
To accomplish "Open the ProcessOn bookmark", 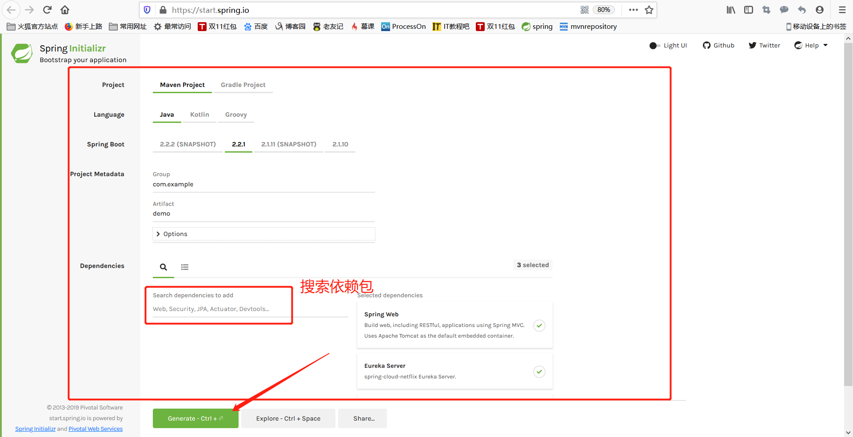I will (403, 27).
